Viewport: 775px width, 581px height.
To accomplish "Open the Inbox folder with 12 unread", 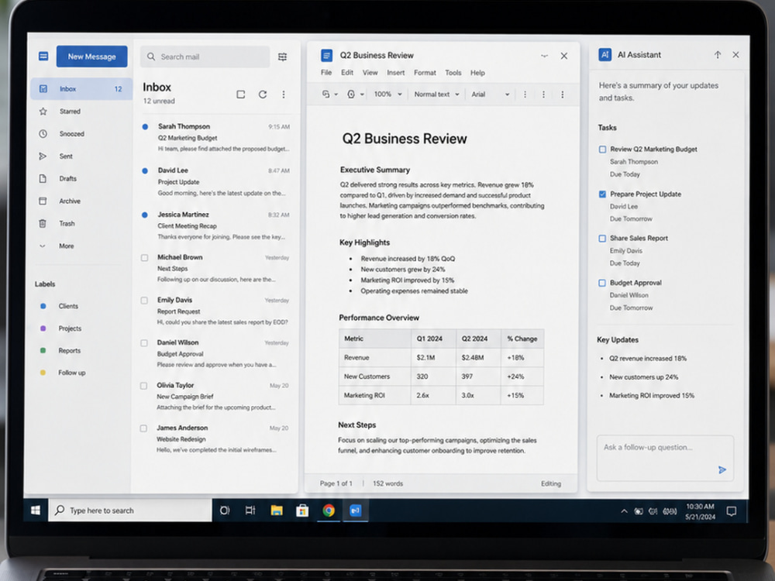I will (x=81, y=89).
